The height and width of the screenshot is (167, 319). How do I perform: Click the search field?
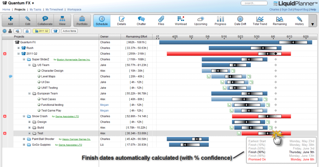click(x=254, y=3)
